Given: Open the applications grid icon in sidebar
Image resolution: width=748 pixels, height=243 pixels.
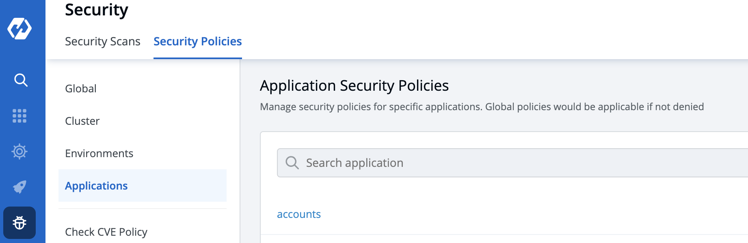Looking at the screenshot, I should (19, 116).
